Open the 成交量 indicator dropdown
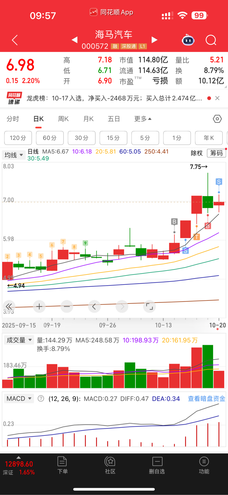 pos(19,340)
